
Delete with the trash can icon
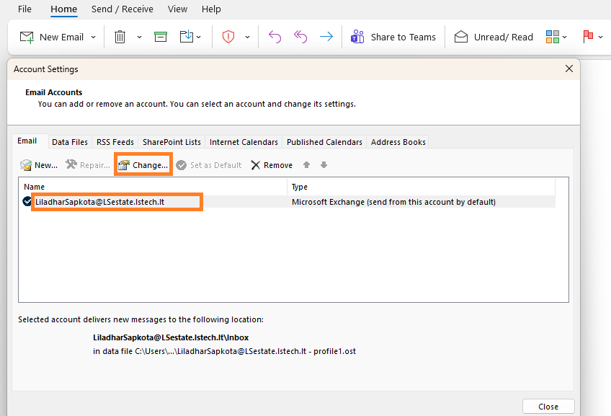[120, 37]
